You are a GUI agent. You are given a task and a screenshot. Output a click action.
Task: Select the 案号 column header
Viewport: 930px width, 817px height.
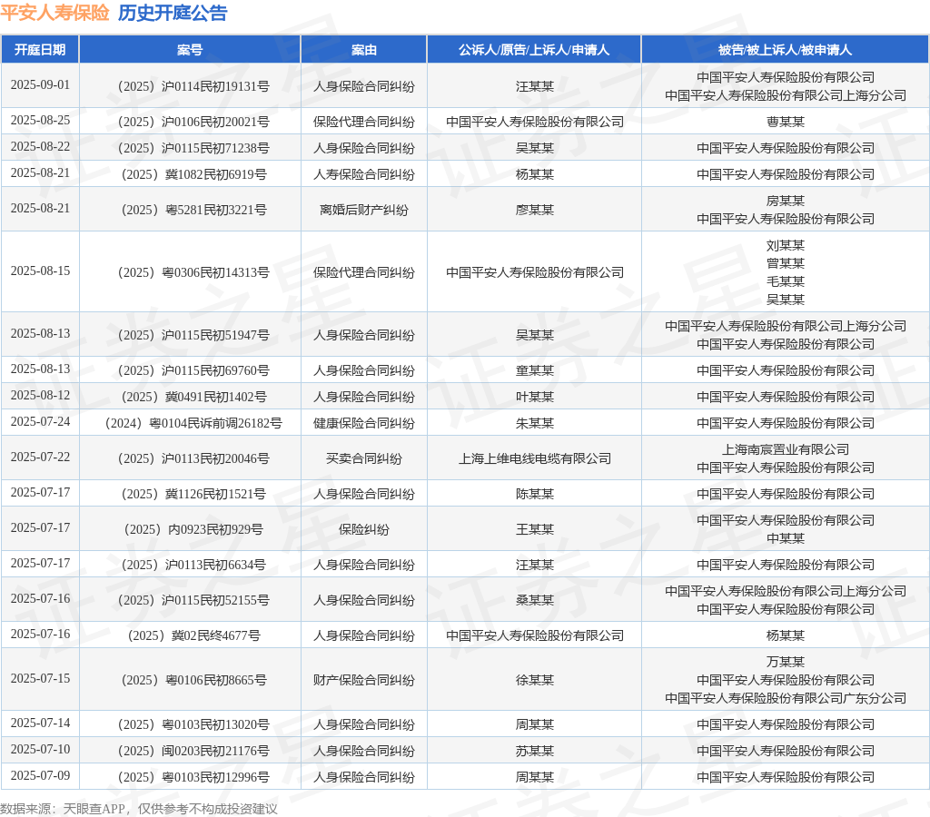(x=190, y=50)
